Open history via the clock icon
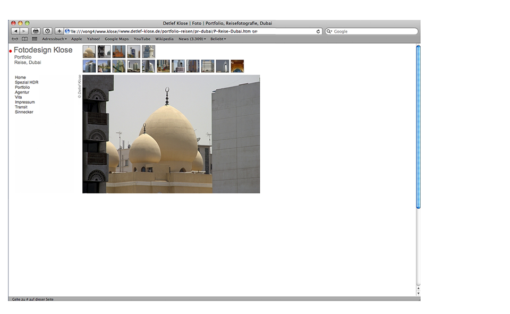 47,31
